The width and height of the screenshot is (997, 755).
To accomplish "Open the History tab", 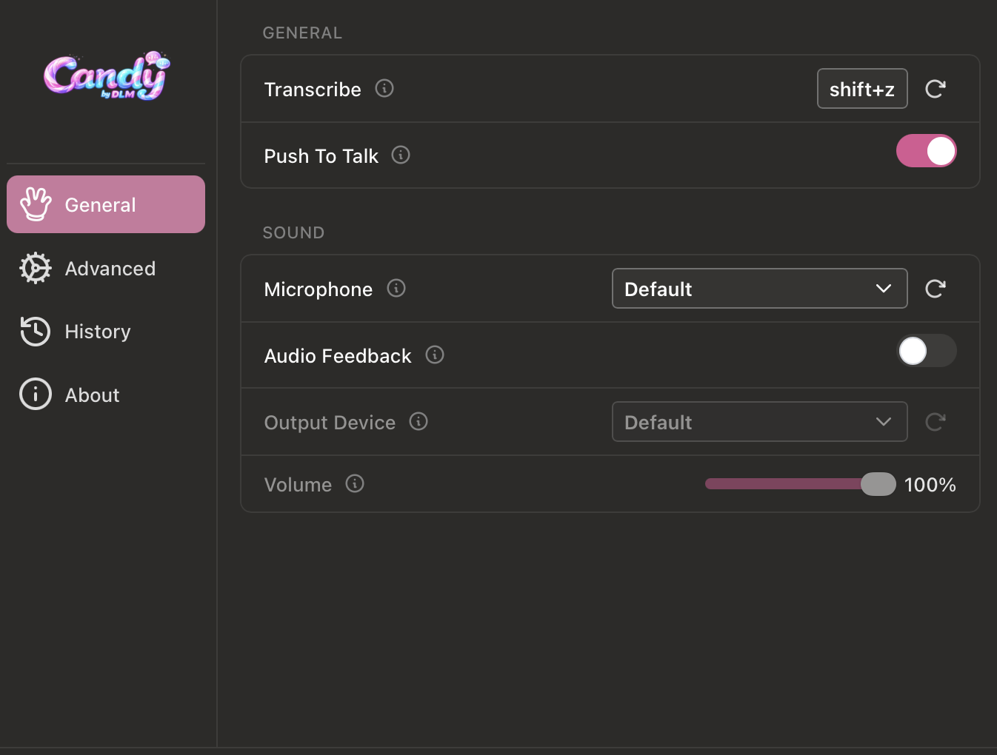I will [x=106, y=331].
